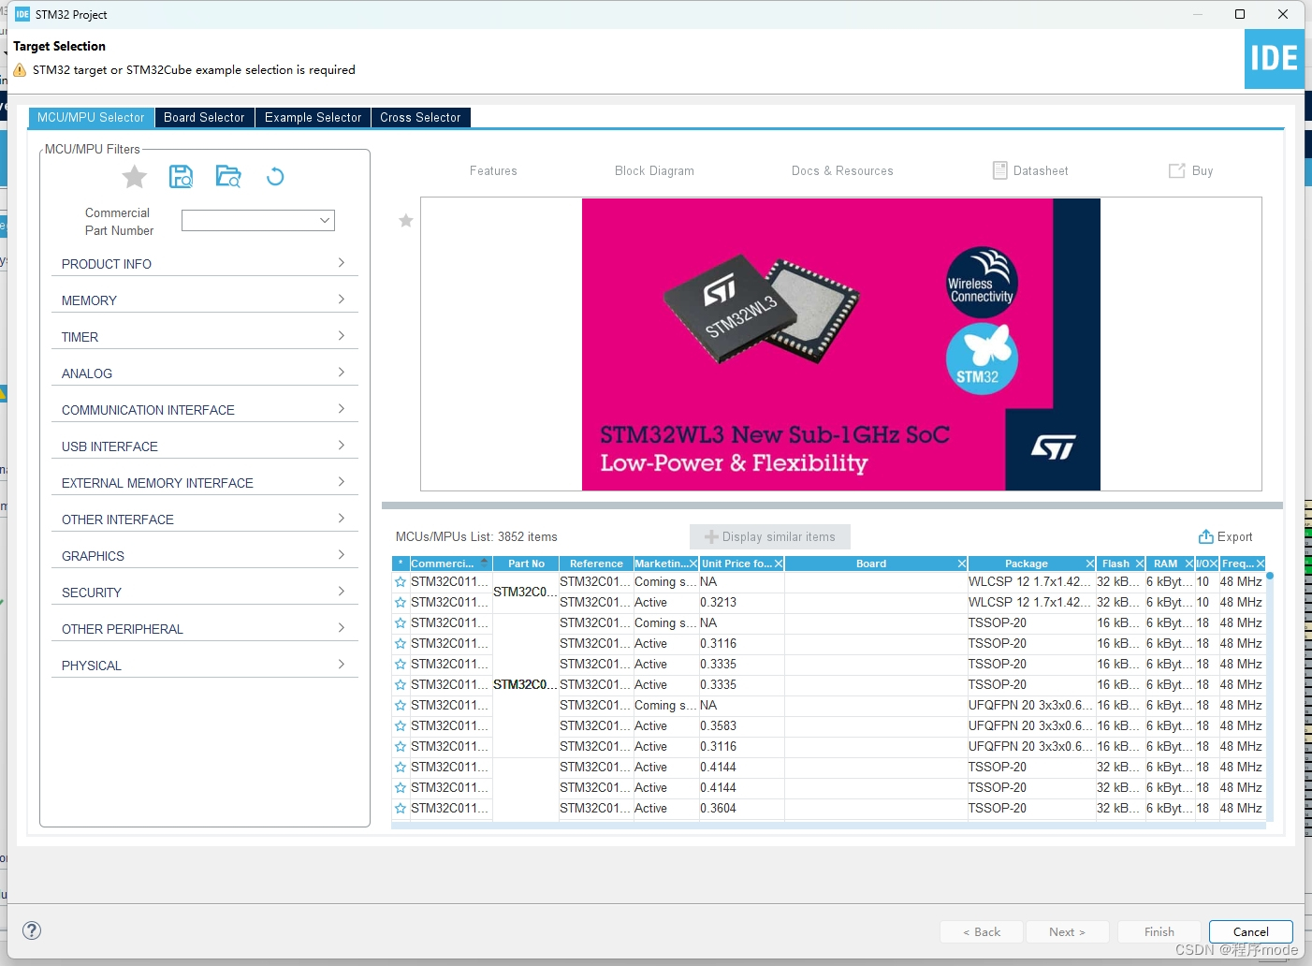
Task: Expand the SECURITY filter section
Action: point(205,593)
